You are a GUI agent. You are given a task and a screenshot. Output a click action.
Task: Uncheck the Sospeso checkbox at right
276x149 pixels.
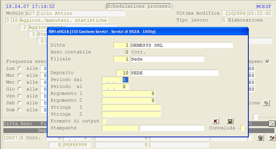(x=268, y=61)
